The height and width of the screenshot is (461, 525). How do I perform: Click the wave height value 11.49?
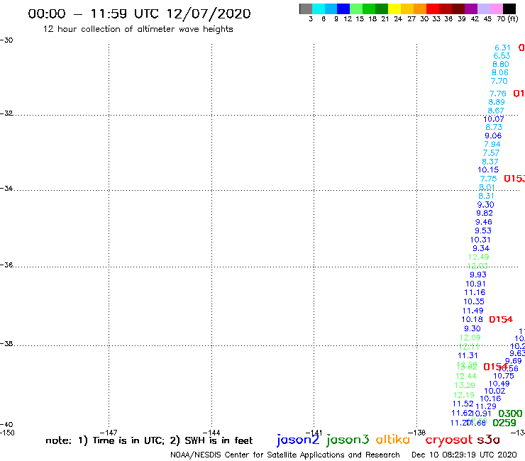tap(472, 311)
